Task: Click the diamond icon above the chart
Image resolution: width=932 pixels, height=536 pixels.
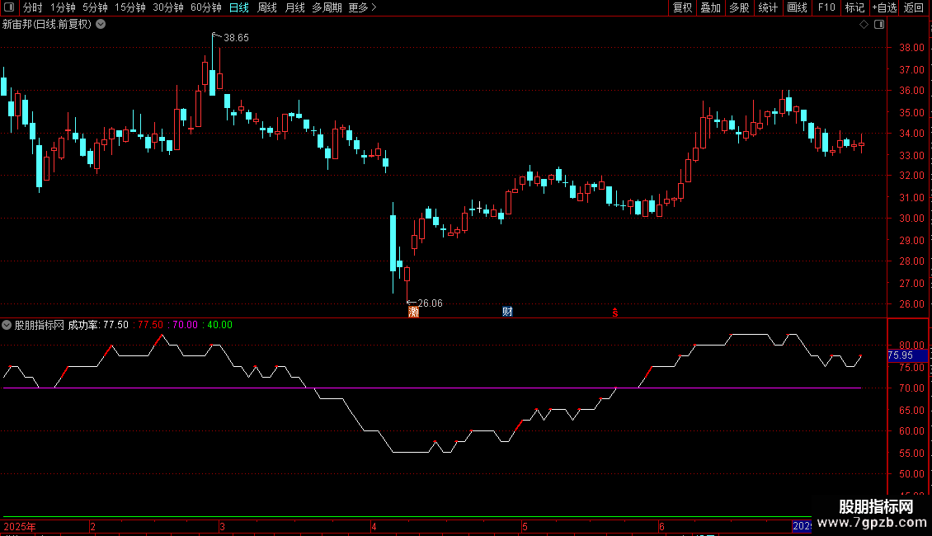Action: click(x=864, y=25)
